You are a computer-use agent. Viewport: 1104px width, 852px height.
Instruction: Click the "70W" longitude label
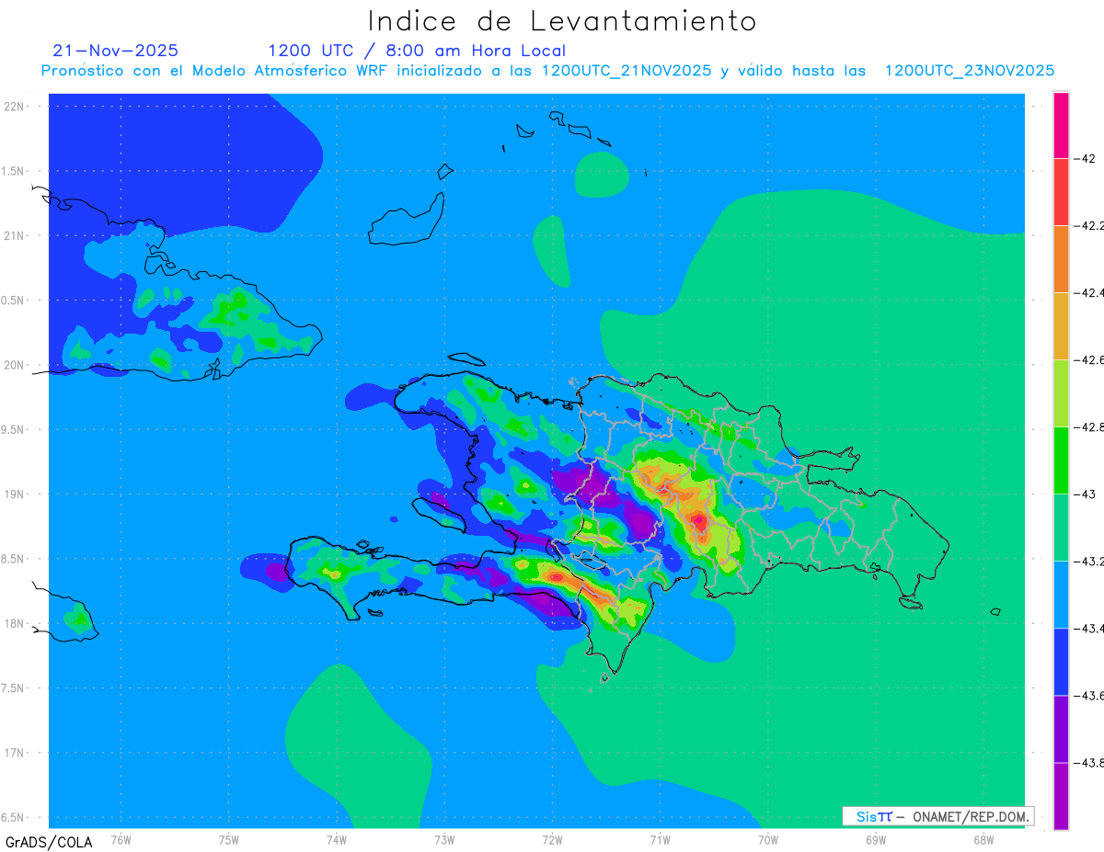pyautogui.click(x=768, y=839)
